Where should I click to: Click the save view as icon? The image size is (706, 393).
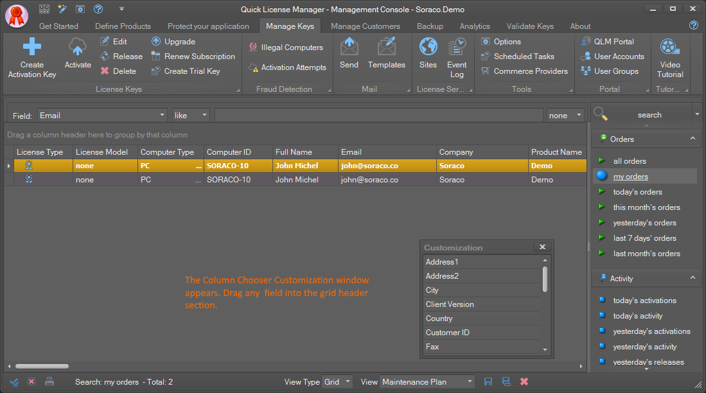(506, 381)
